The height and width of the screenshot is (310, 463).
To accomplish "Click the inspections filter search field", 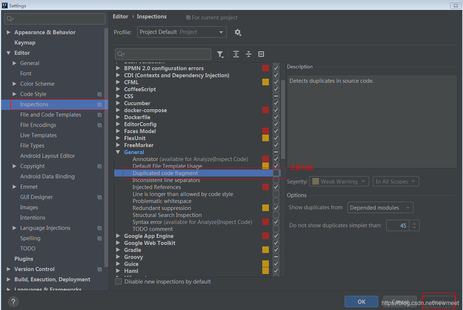I will coord(163,54).
